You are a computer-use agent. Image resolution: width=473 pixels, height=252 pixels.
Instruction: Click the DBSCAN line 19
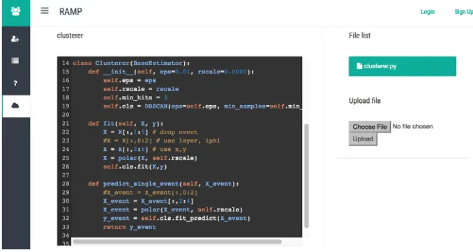coord(202,107)
